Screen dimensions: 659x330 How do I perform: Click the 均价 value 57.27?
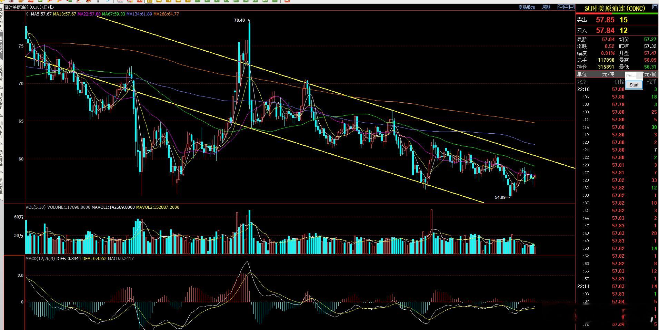650,40
